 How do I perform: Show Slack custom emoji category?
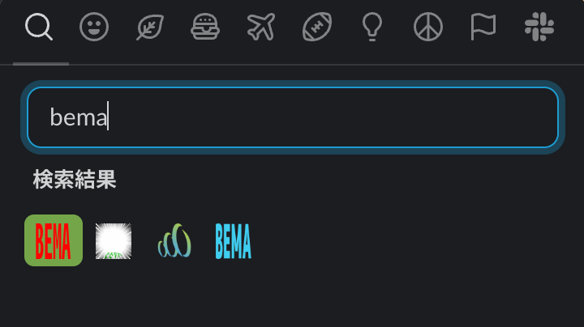539,27
